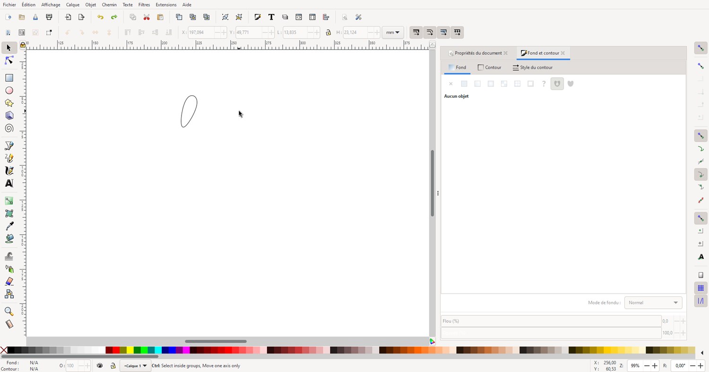Expand the color palette menu arrow
Image resolution: width=709 pixels, height=372 pixels.
[x=702, y=353]
